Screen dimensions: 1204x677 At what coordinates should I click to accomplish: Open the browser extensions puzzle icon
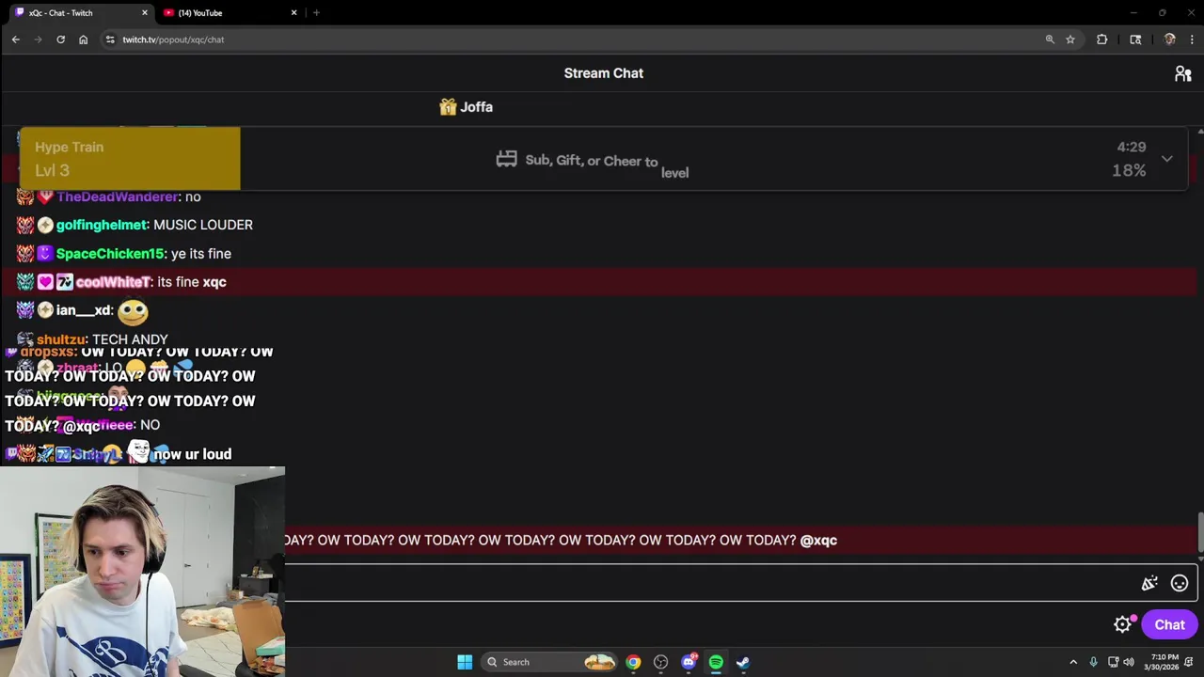tap(1101, 39)
